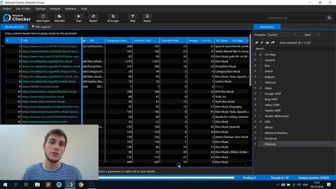Check the Serpstat parameter group
This screenshot has height=189, width=336.
click(x=260, y=60)
